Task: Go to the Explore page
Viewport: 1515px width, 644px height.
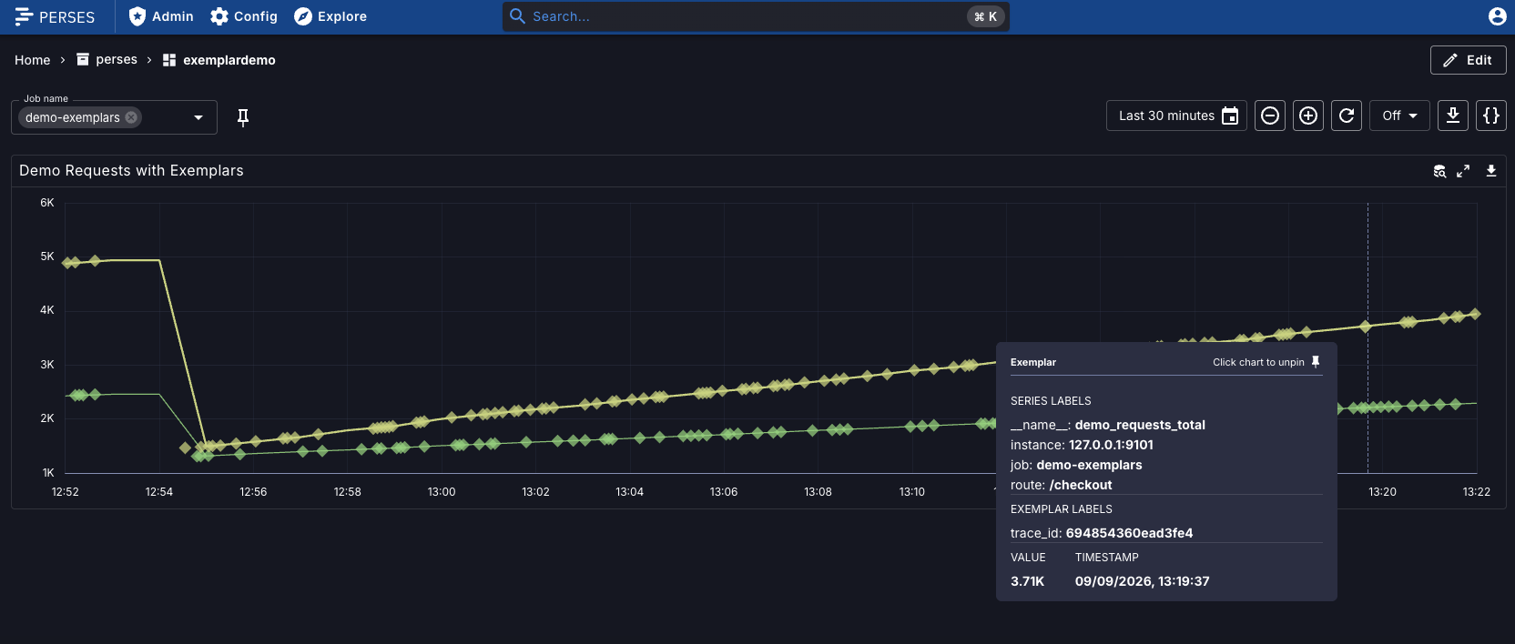Action: point(330,16)
